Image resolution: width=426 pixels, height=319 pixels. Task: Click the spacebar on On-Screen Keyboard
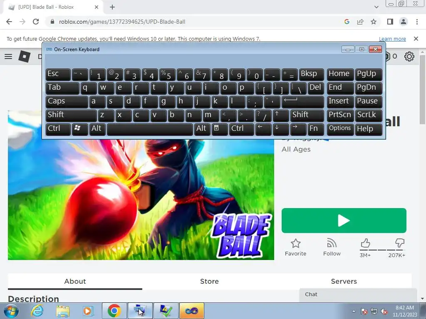[150, 129]
